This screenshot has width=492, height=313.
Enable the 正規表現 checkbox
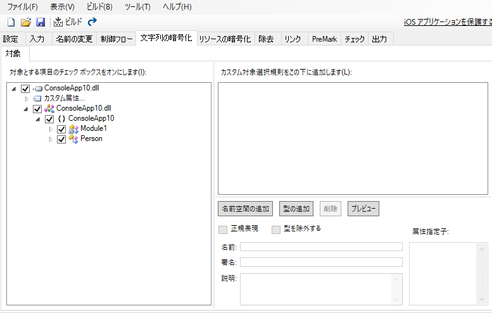pos(222,229)
